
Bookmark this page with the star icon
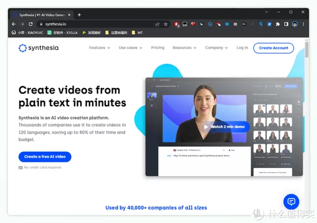pos(166,24)
